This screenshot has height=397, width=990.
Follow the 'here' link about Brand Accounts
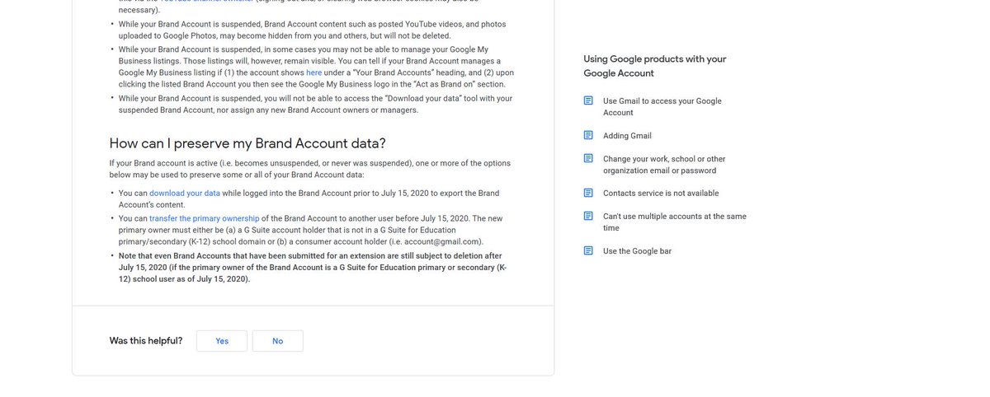(x=313, y=72)
